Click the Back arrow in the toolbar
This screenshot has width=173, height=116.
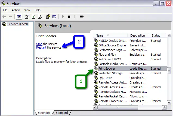[x=4, y=17]
